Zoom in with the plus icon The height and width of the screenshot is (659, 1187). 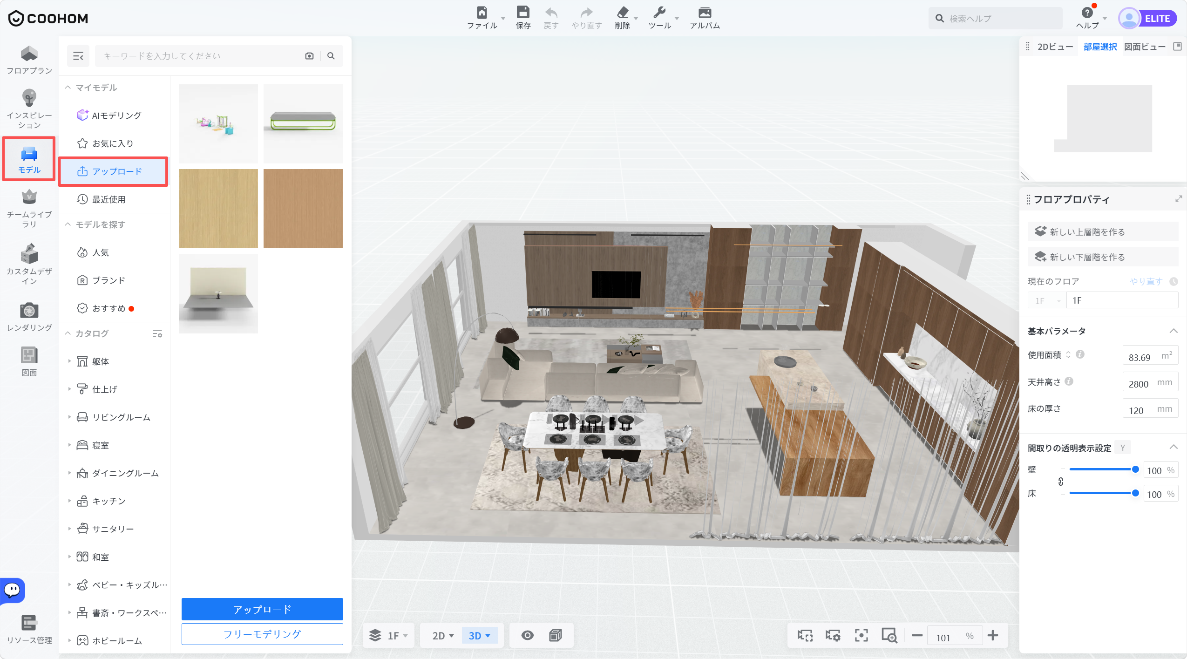pos(992,635)
